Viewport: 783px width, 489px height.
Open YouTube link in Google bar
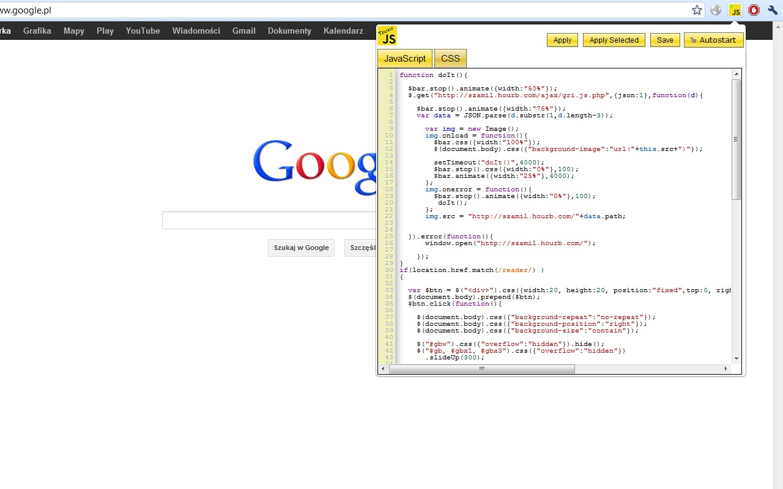(x=143, y=31)
